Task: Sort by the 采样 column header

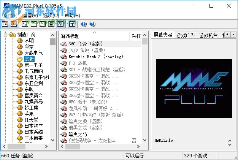Action: point(136,36)
